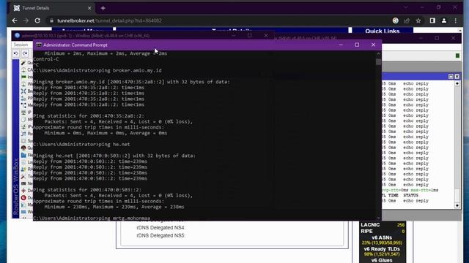
Task: Open the IP menu in the WinBox sidebar
Action: tap(26, 113)
